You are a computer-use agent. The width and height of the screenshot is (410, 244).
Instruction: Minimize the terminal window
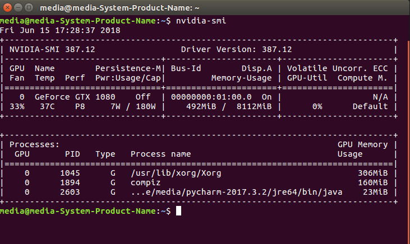click(19, 8)
